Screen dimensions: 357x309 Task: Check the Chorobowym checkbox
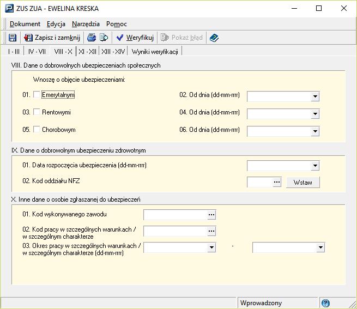tap(37, 129)
